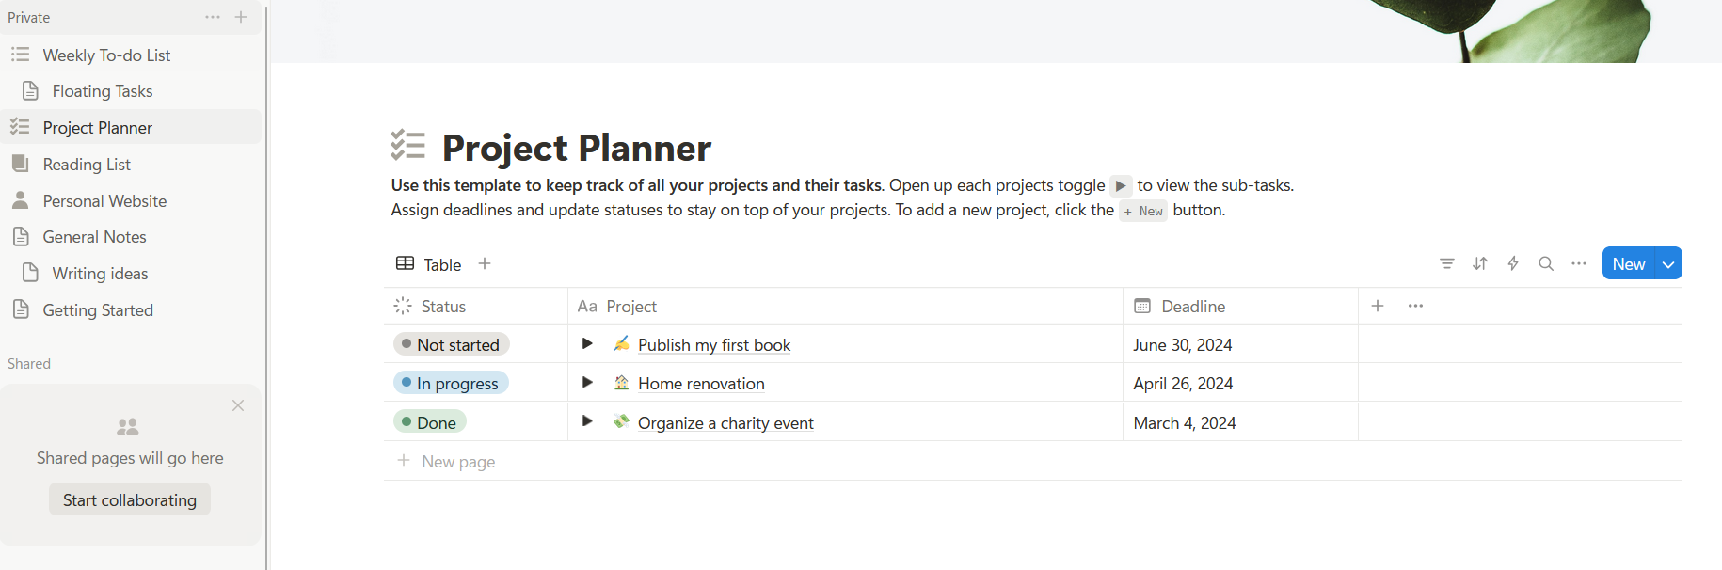Open the table view options ellipsis
Viewport: 1722px width, 570px height.
(x=1579, y=264)
